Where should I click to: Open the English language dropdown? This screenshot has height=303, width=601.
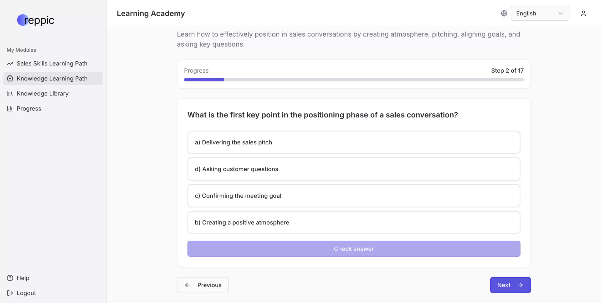540,13
